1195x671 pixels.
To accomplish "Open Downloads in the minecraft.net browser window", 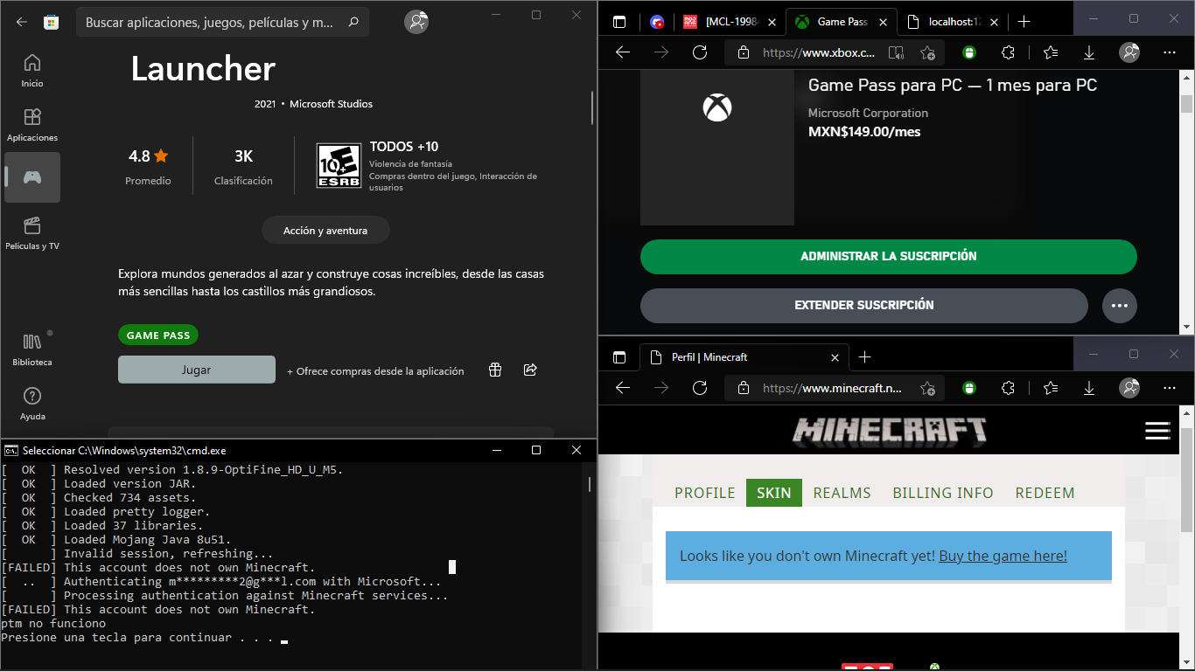I will point(1089,387).
